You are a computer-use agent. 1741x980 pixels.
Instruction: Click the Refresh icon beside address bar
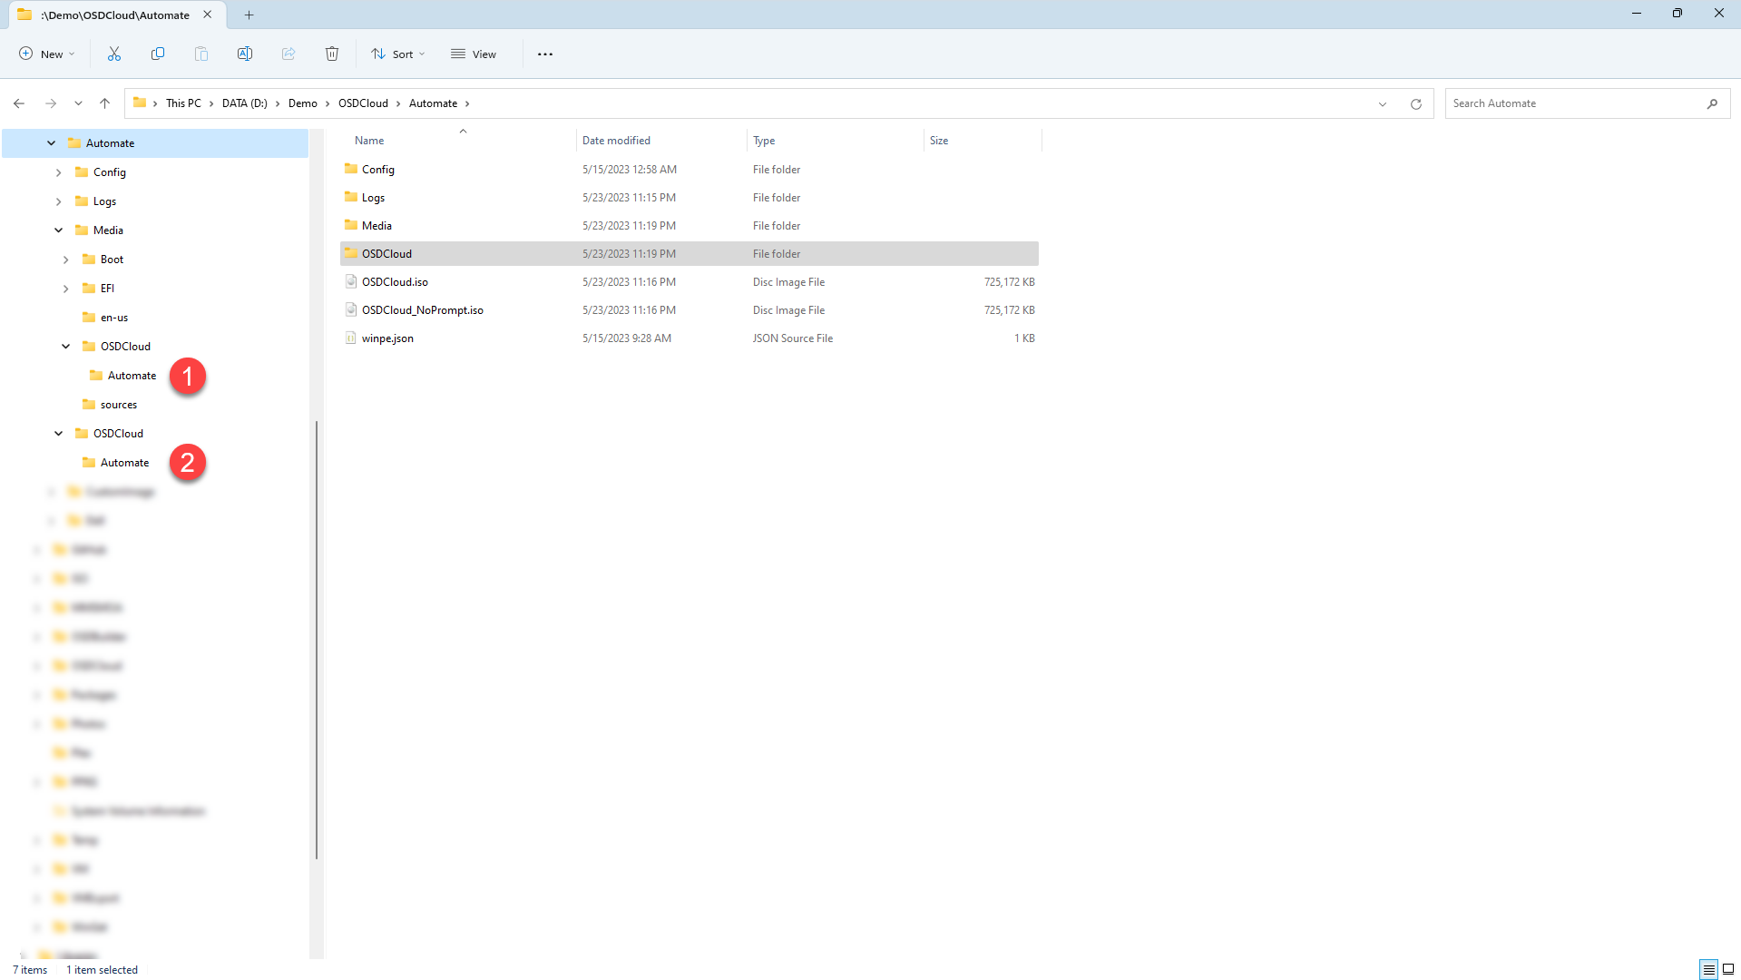pos(1415,104)
